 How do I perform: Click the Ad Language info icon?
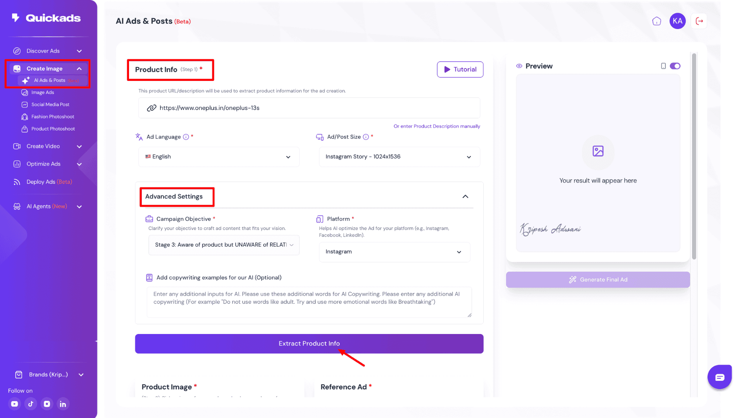186,137
